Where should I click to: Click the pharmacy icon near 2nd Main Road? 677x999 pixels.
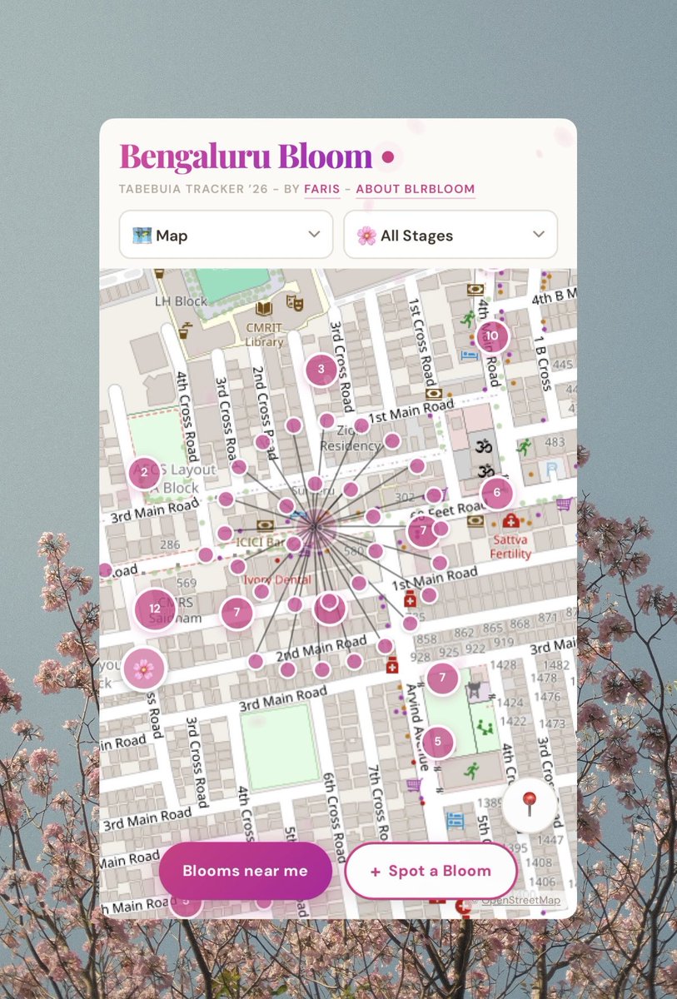[x=391, y=664]
